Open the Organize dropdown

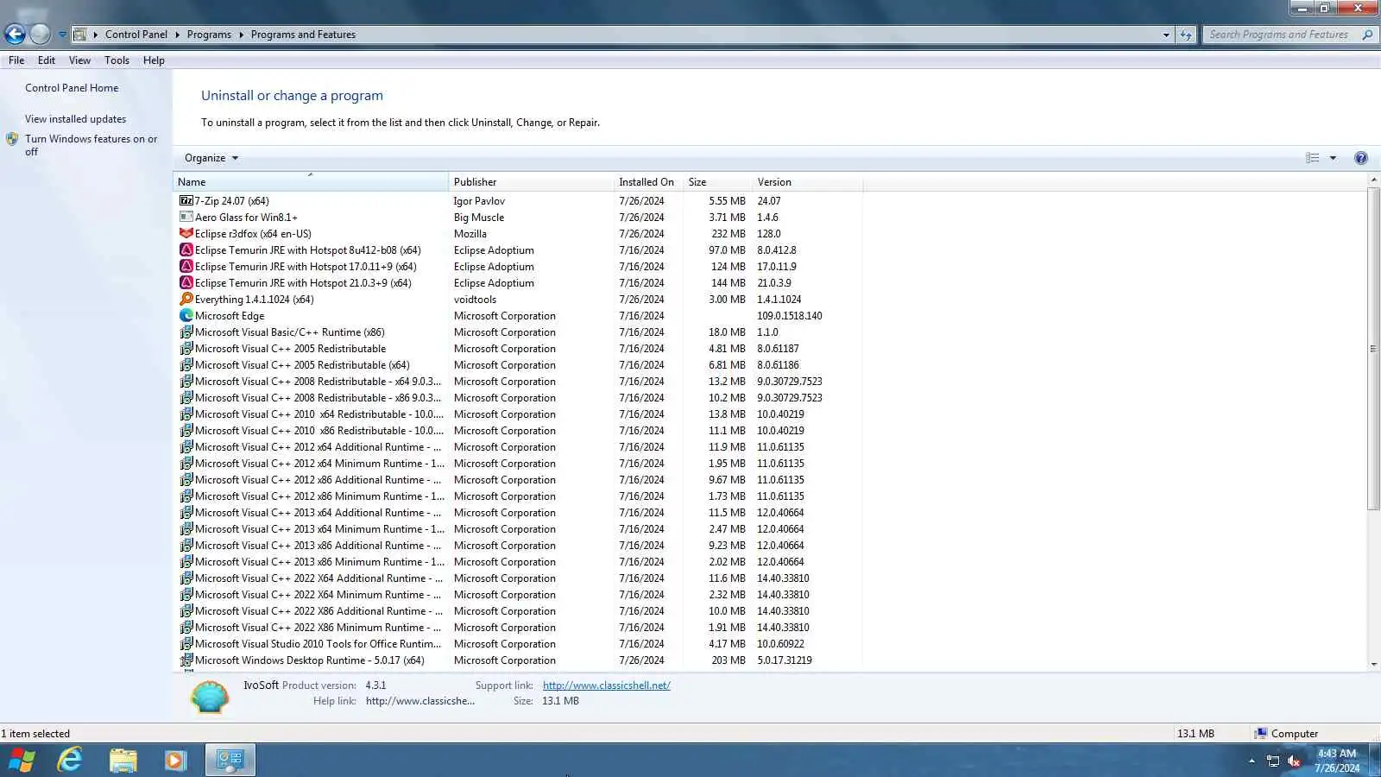click(211, 158)
